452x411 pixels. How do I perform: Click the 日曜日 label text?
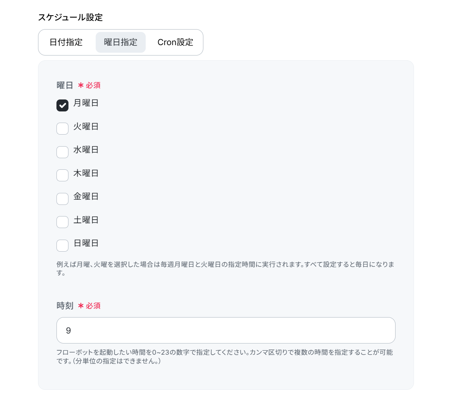click(x=86, y=243)
